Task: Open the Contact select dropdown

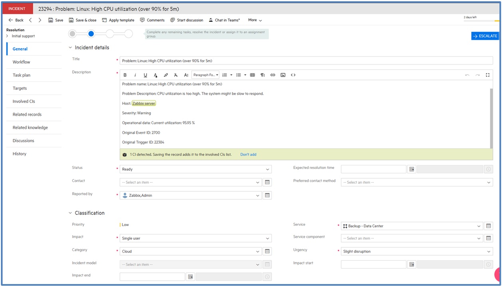Action: point(191,182)
